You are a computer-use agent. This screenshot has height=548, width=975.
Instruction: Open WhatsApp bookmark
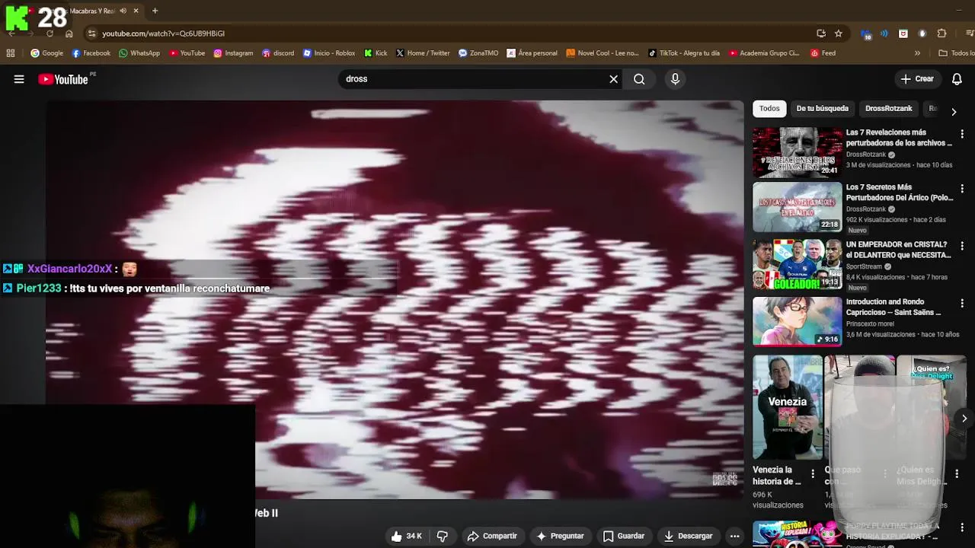pyautogui.click(x=139, y=53)
